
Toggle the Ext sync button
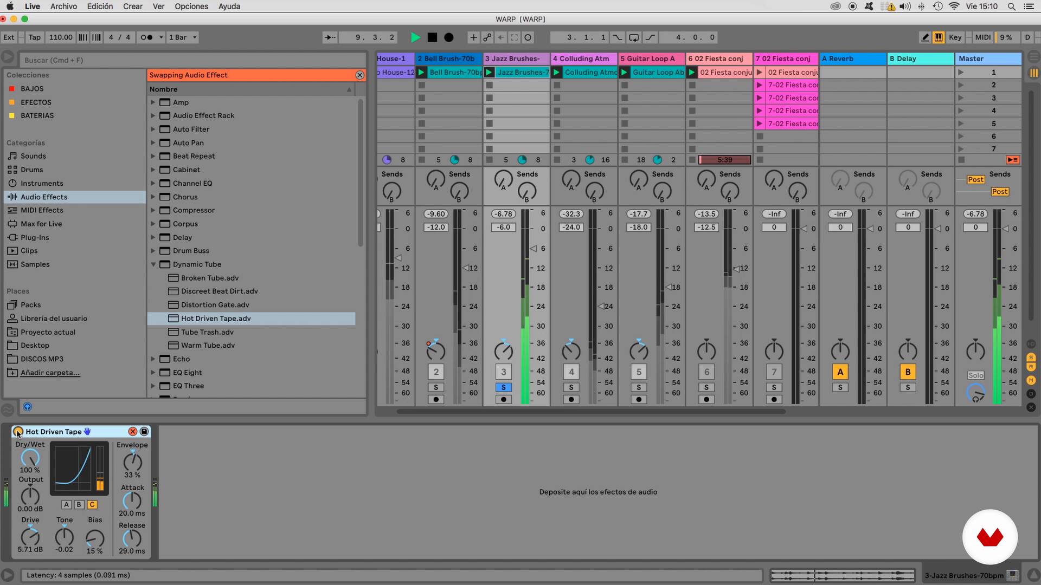coord(9,37)
